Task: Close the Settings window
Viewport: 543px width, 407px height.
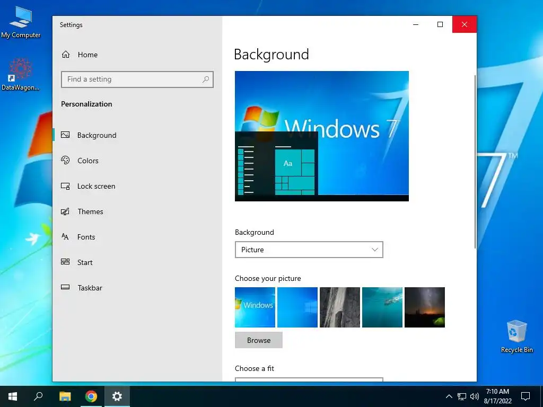Action: click(465, 24)
